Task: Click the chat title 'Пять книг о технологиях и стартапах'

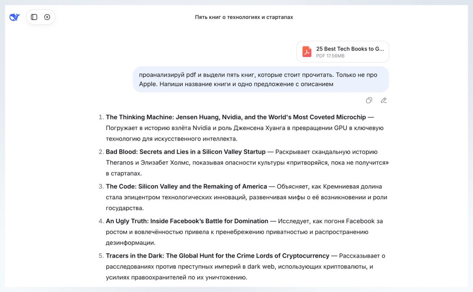Action: click(x=244, y=17)
